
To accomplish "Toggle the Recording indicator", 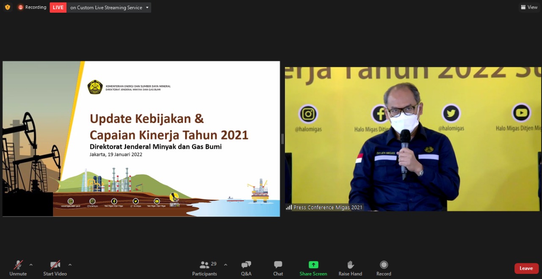I will [x=32, y=7].
